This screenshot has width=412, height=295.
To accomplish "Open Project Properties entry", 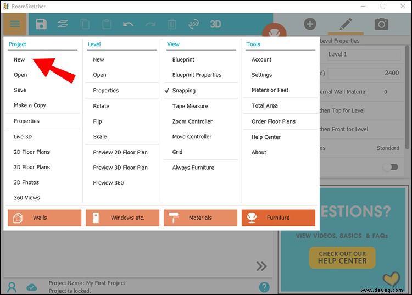I will (27, 121).
